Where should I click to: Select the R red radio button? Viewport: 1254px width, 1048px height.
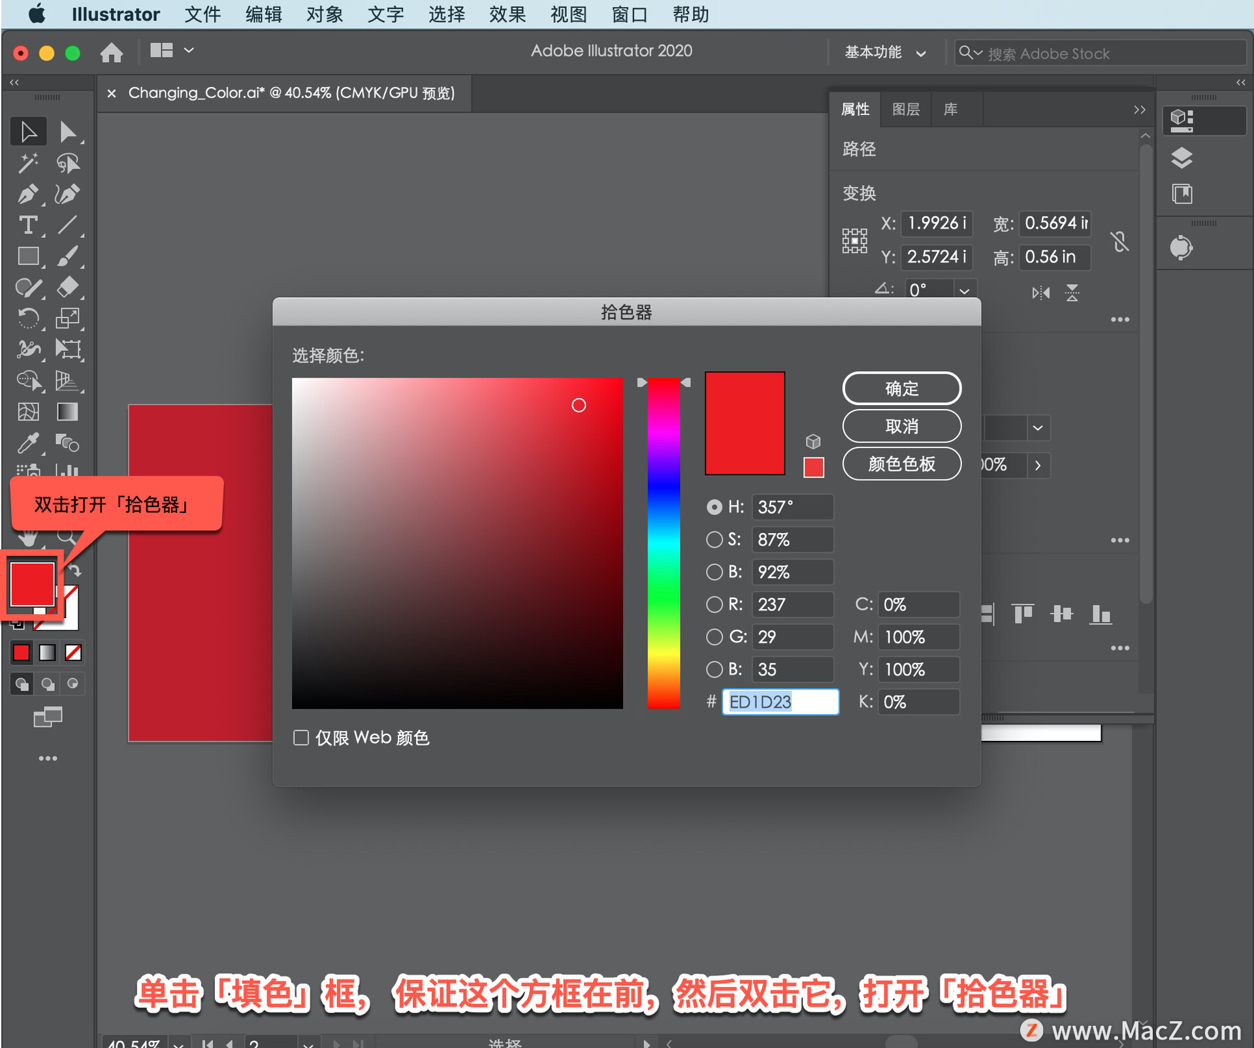tap(715, 604)
